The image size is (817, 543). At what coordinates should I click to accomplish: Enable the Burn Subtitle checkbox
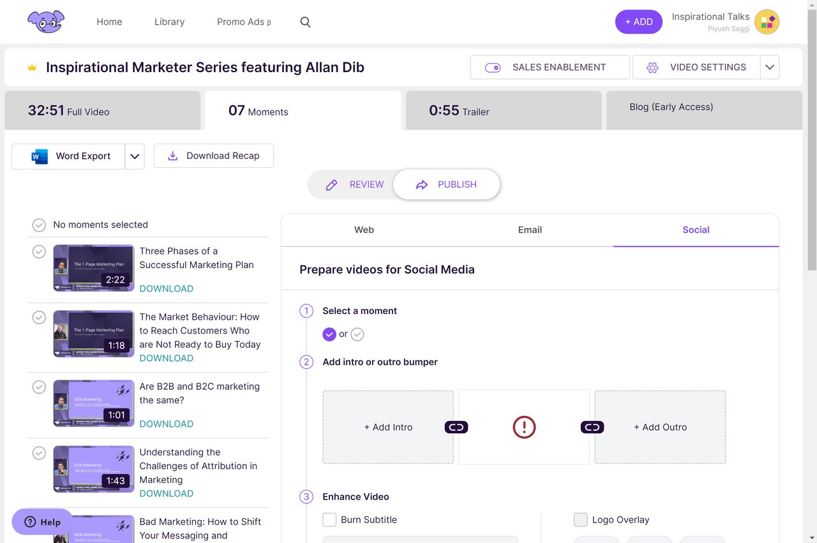329,520
